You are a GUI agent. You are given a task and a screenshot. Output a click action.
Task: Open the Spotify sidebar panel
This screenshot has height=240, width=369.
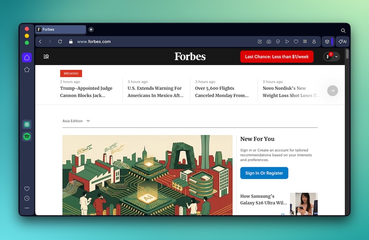[x=27, y=137]
